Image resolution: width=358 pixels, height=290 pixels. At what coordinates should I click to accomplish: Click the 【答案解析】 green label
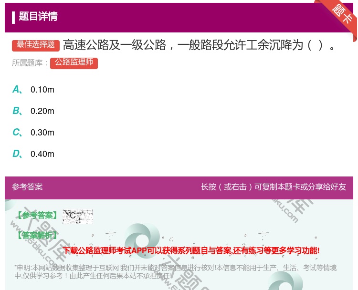point(37,235)
